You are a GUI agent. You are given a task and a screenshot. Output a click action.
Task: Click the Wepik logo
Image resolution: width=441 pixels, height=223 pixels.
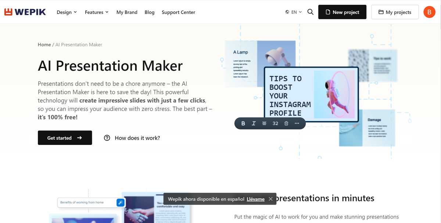pyautogui.click(x=25, y=12)
